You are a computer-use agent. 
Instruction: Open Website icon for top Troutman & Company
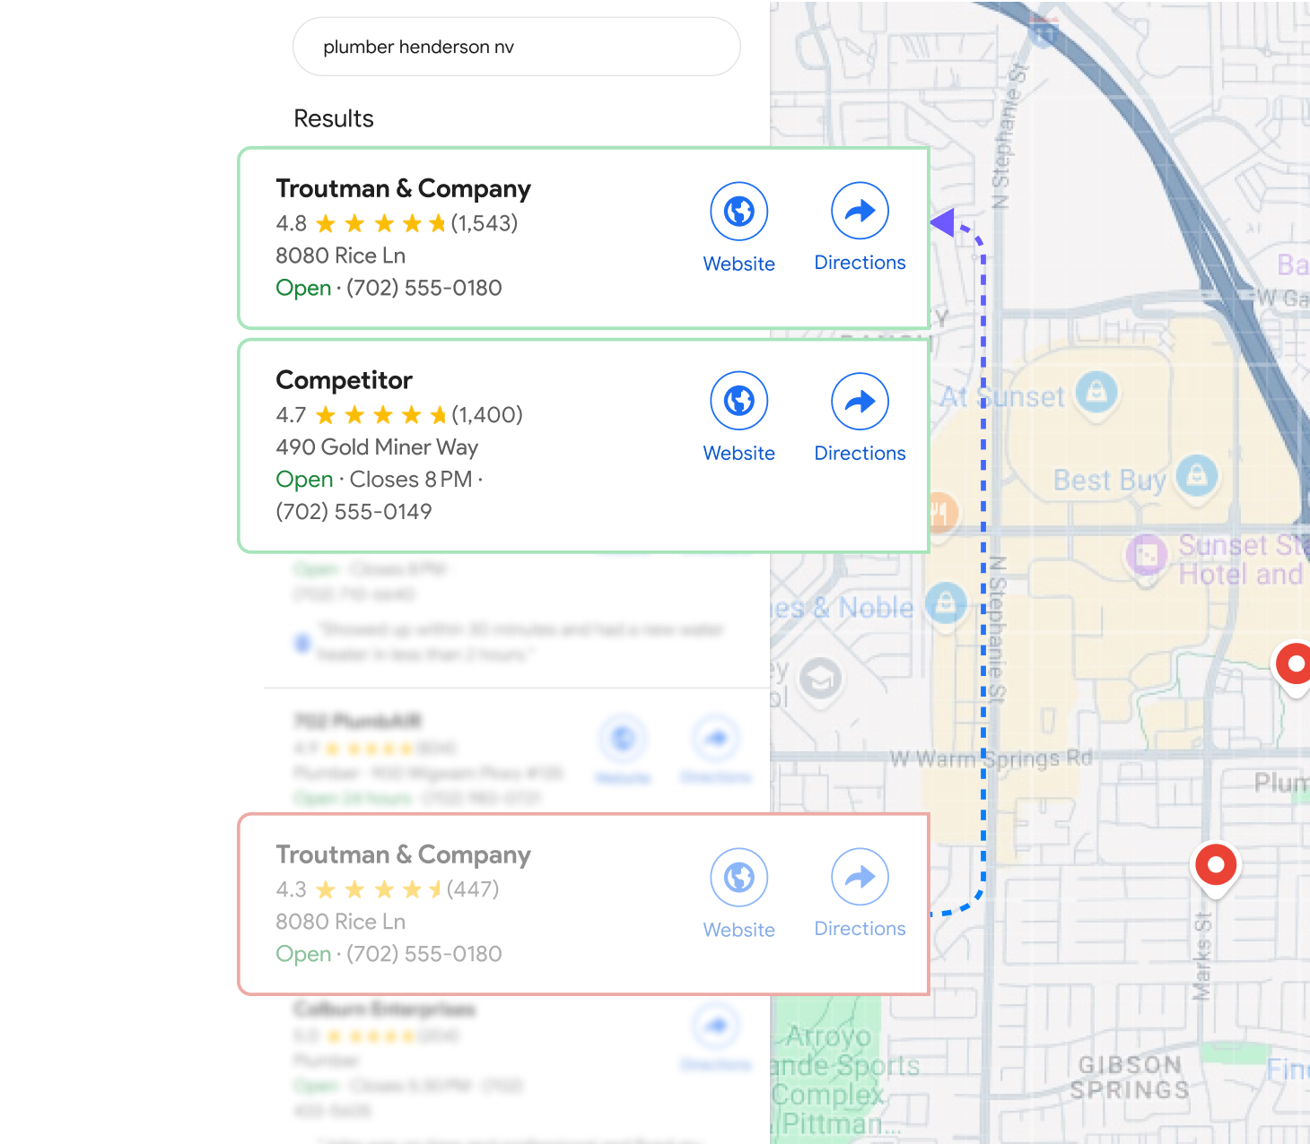click(x=738, y=212)
